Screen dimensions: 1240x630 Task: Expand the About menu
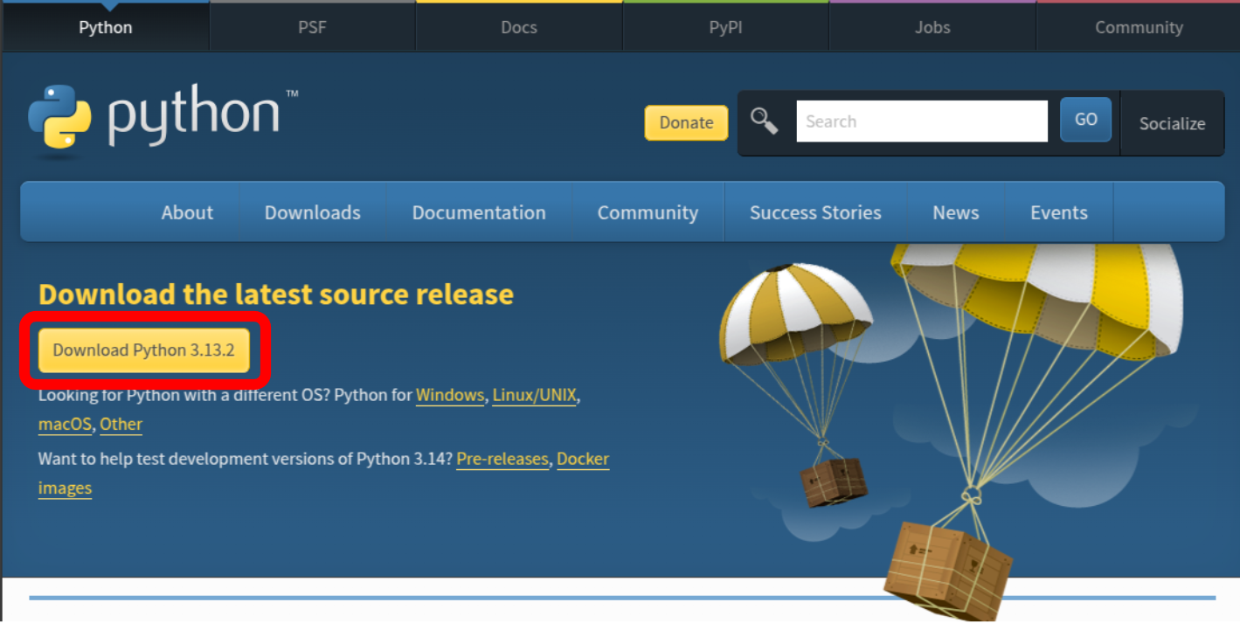tap(186, 211)
